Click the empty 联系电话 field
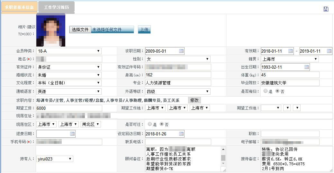Image resolution: width=334 pixels, height=173 pixels. [178, 142]
